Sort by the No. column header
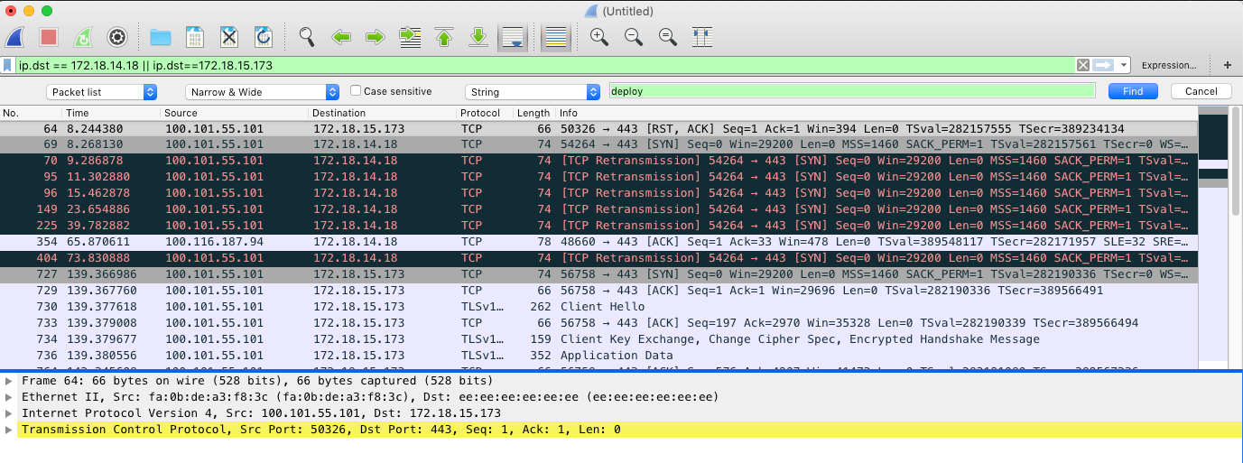 click(31, 113)
